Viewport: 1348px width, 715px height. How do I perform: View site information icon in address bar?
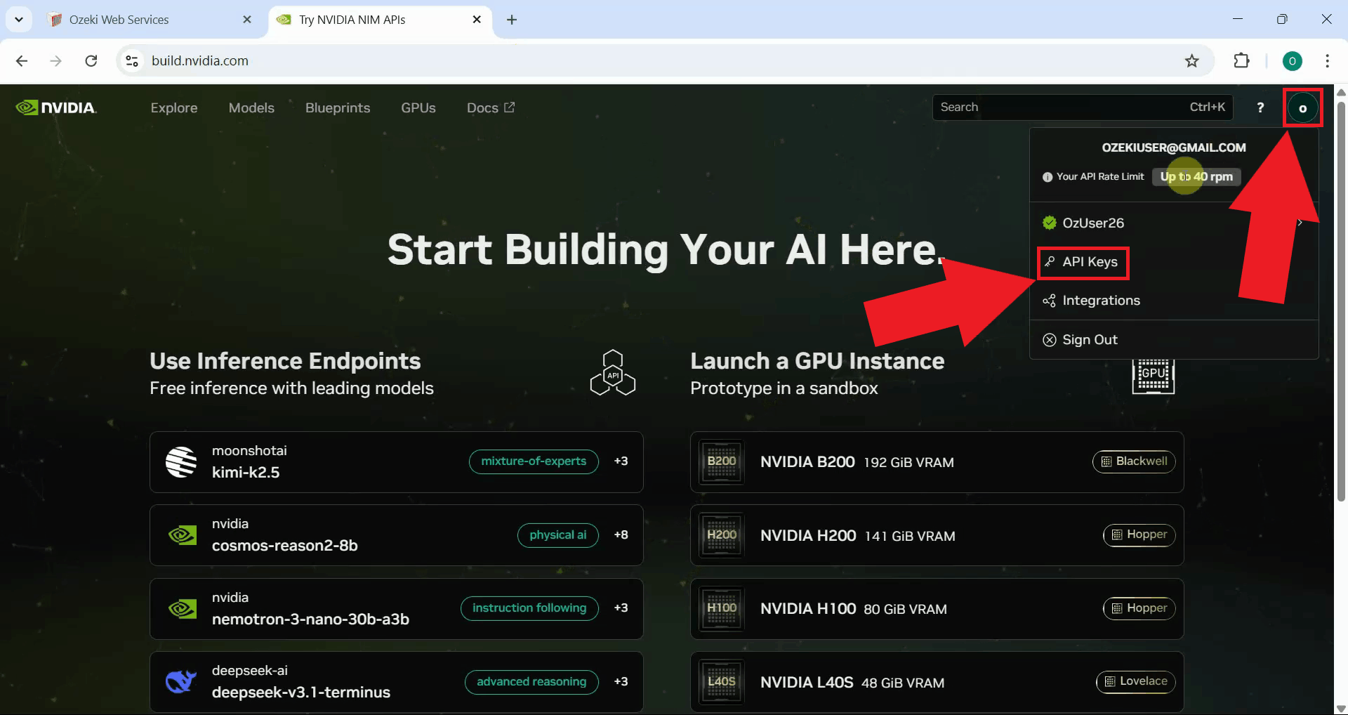[x=132, y=61]
